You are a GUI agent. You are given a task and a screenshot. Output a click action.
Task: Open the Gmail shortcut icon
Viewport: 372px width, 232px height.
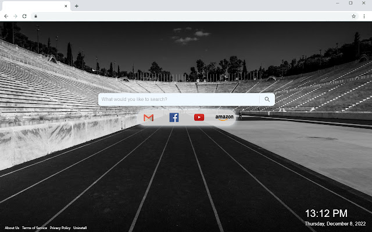(x=149, y=117)
